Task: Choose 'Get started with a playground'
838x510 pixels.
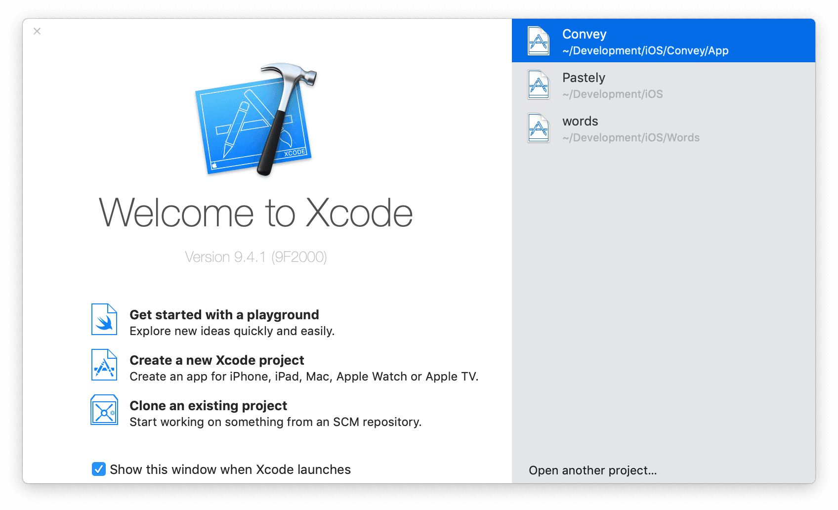Action: click(x=224, y=315)
